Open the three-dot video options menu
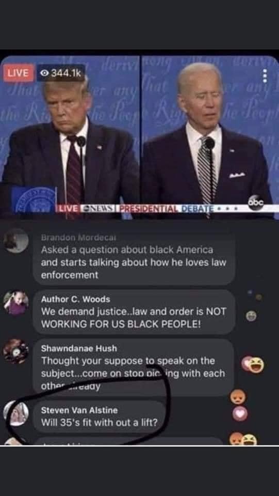 pos(265,76)
